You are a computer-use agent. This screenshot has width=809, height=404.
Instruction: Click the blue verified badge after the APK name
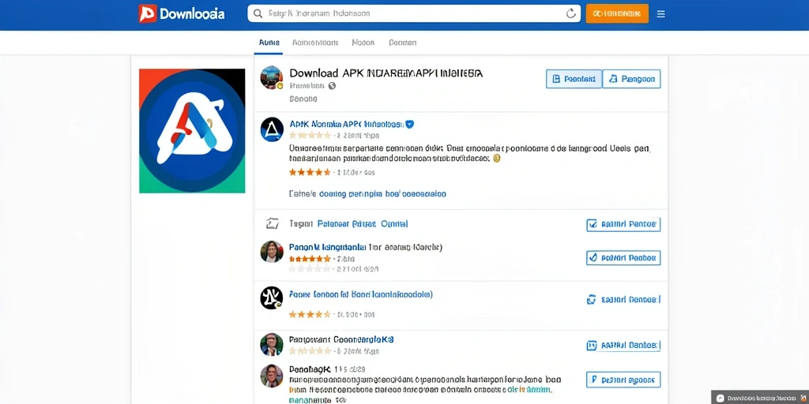[410, 124]
